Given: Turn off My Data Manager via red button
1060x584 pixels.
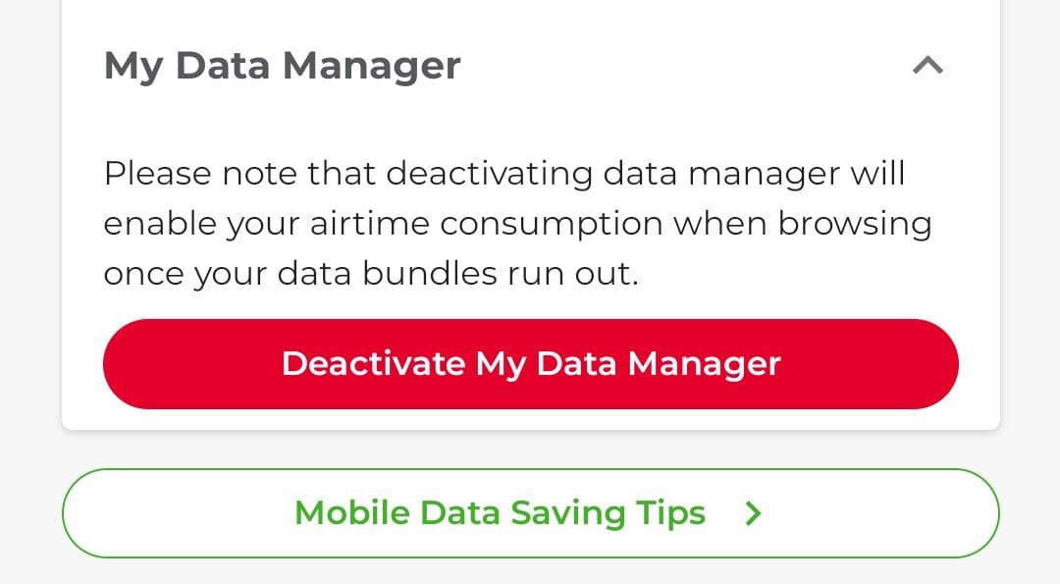Looking at the screenshot, I should click(531, 363).
